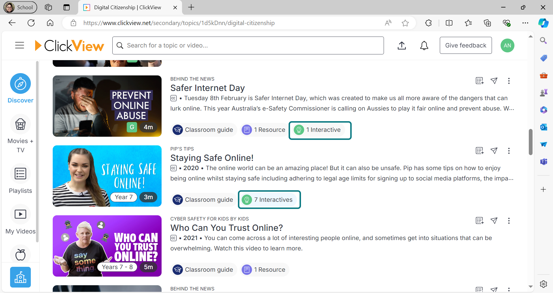Screen dimensions: 553x293
Task: Go to browser home page
Action: pos(50,23)
